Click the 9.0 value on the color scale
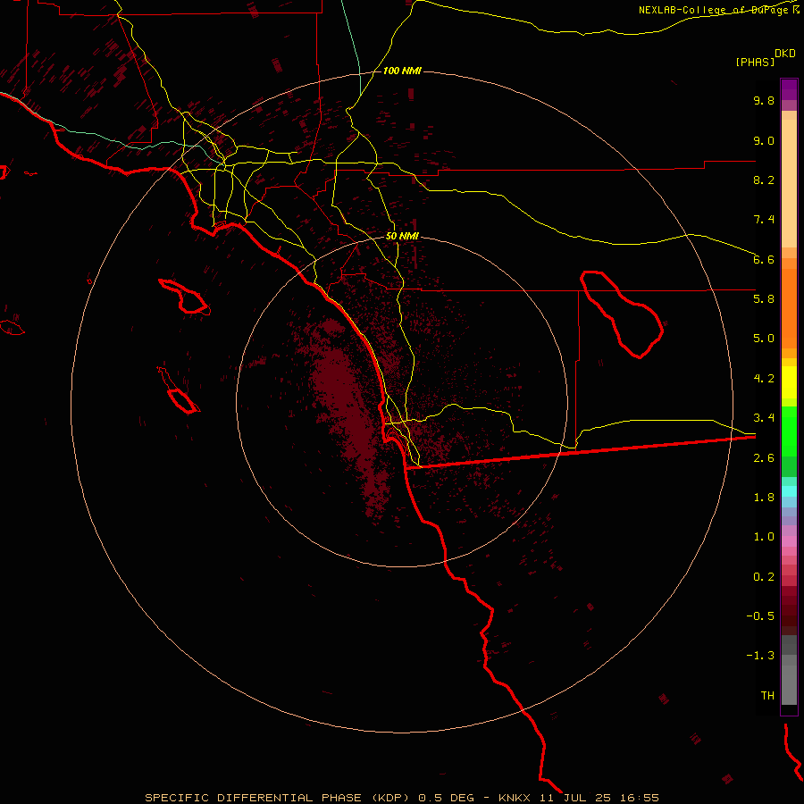 [764, 140]
